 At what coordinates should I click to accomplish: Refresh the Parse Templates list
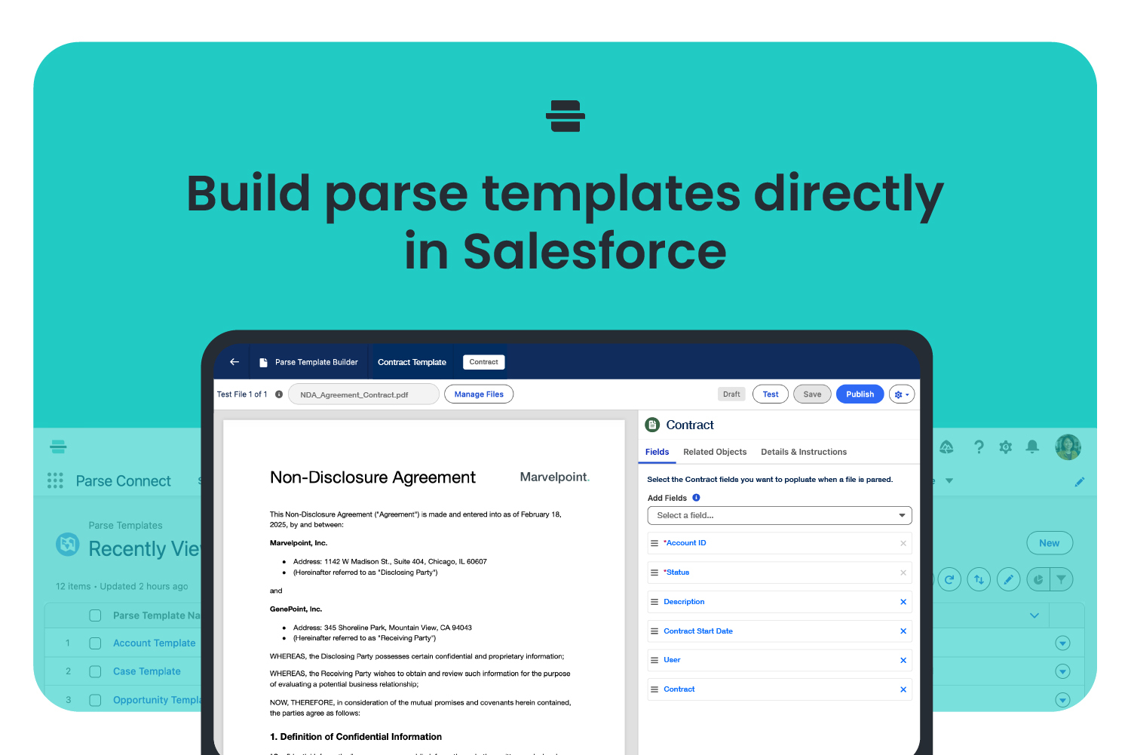coord(949,579)
